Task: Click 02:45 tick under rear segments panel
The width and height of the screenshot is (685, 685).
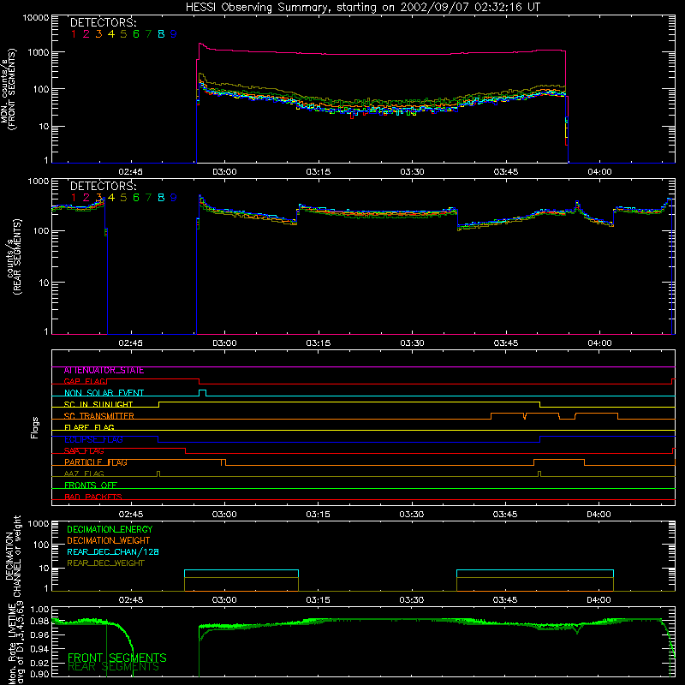Action: 131,343
